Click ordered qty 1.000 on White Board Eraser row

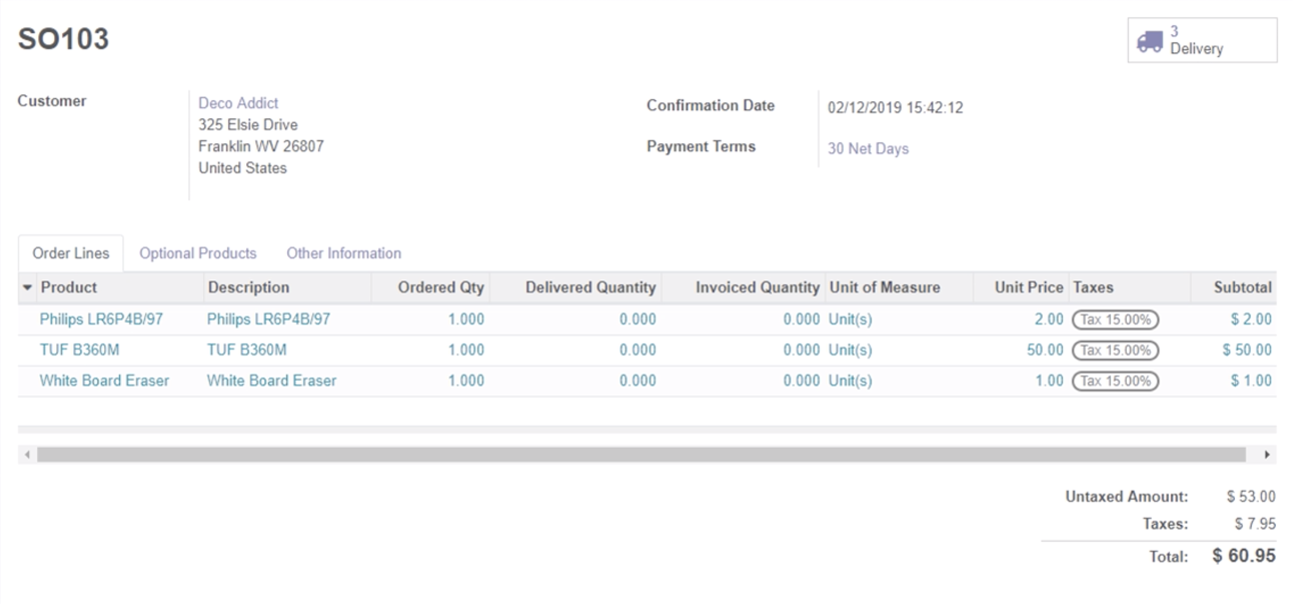466,381
